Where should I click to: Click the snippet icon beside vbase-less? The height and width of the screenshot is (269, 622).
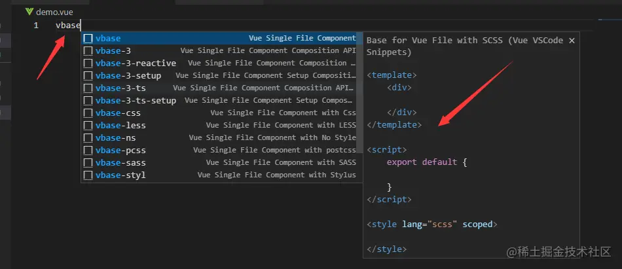[88, 126]
